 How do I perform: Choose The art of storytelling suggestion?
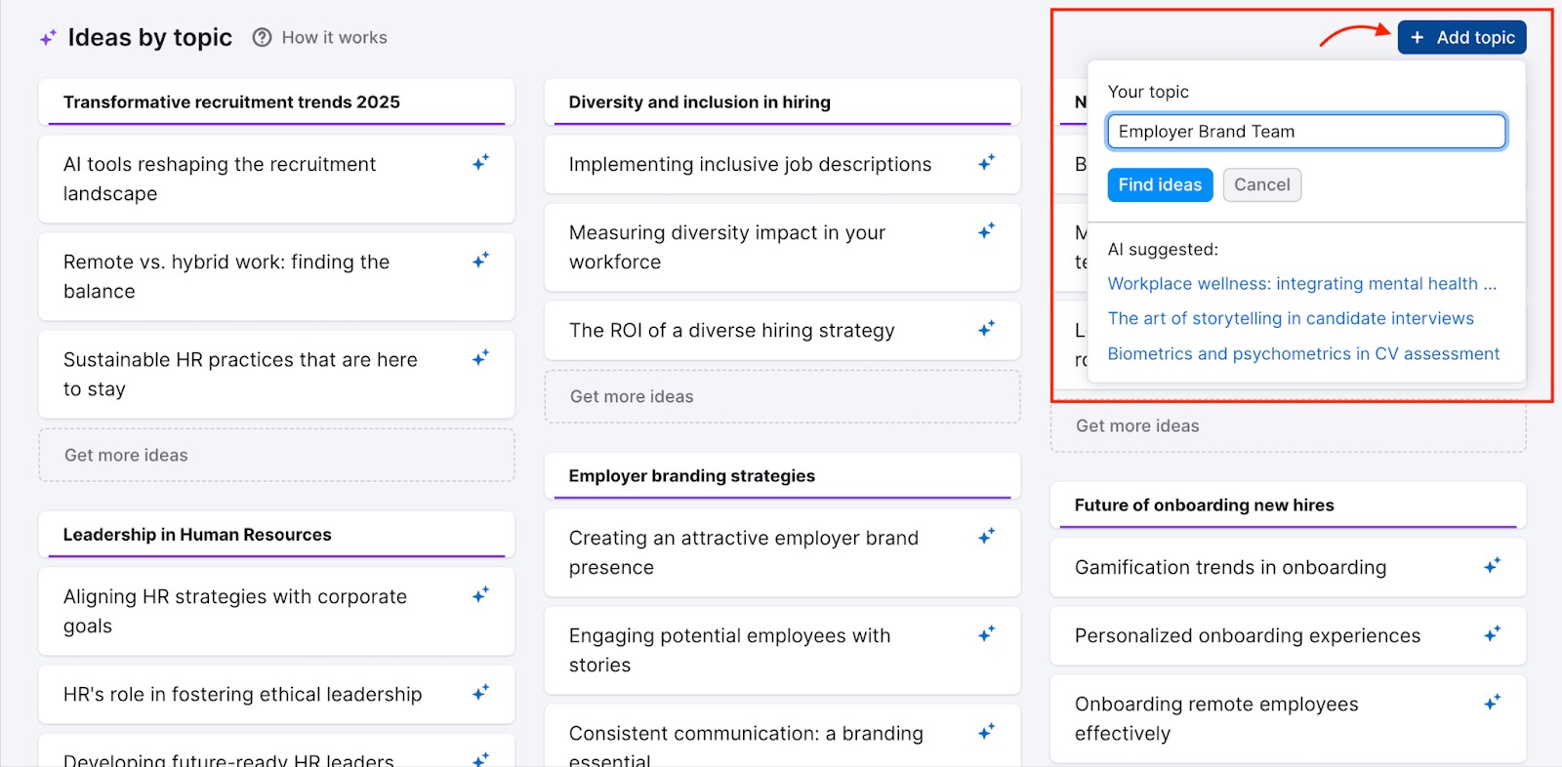click(x=1290, y=319)
